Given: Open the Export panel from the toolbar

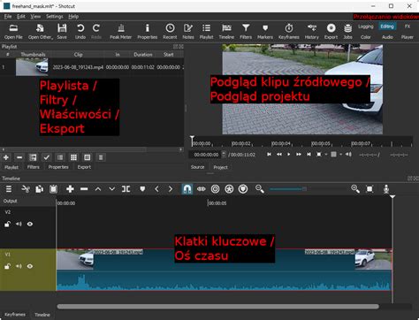Looking at the screenshot, I should (331, 32).
